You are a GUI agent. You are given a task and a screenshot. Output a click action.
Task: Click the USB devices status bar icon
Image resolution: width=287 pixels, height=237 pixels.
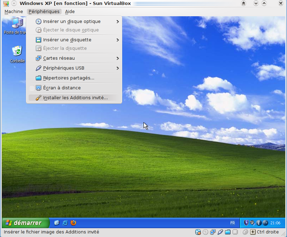click(220, 232)
